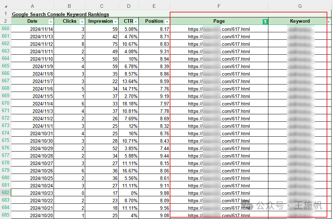Click the Page URL in row 660
Screen dimensions: 333x219
[219, 29]
